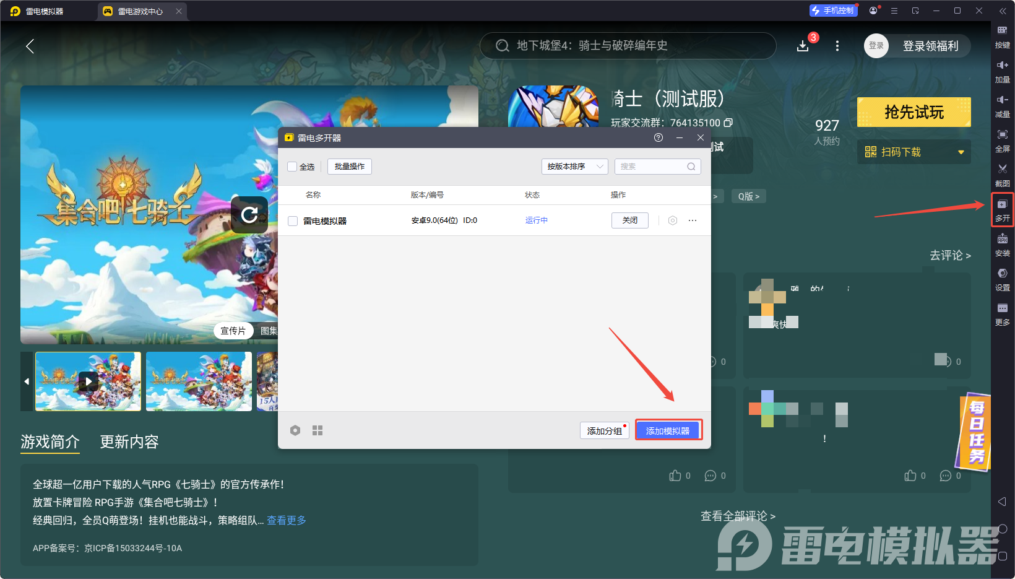Click the 添加分组 button
1015x579 pixels.
tap(605, 430)
